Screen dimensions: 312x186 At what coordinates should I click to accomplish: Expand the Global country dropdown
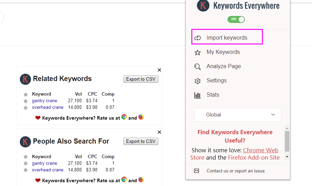(238, 115)
